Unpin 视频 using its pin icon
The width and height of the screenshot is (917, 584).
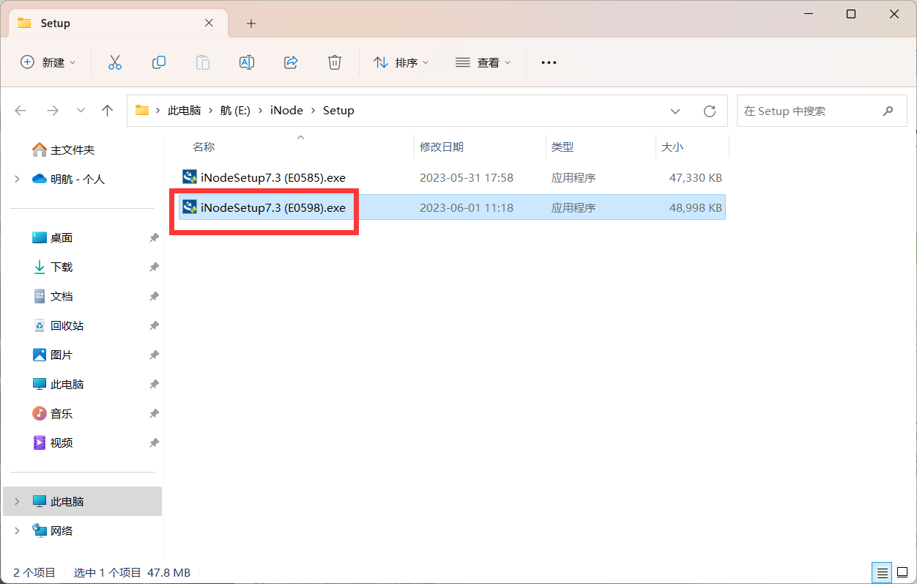pyautogui.click(x=154, y=443)
